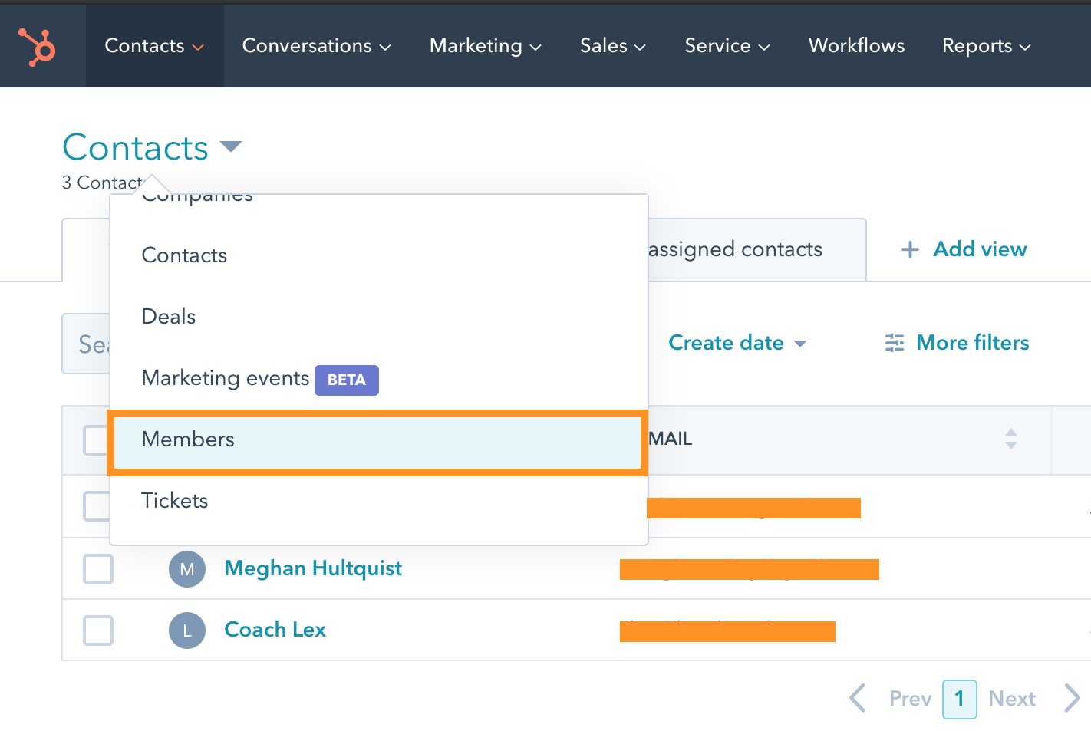
Task: Click the HubSpot sprocket logo
Action: pyautogui.click(x=37, y=47)
